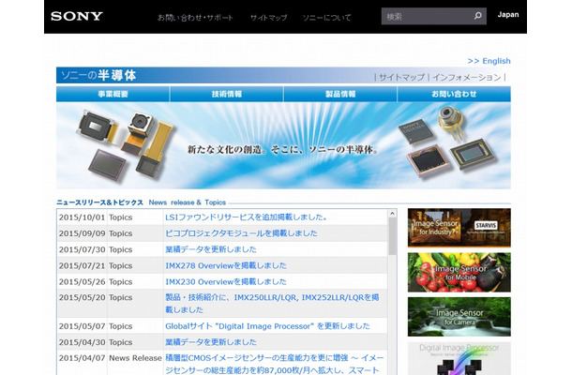Open ソニーについて header link
Viewport: 572px width, 375px height.
click(327, 18)
